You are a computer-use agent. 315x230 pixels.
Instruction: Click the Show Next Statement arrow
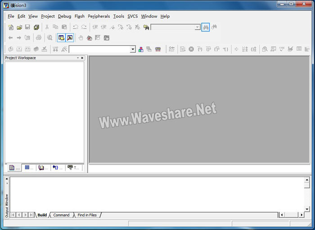point(236,49)
